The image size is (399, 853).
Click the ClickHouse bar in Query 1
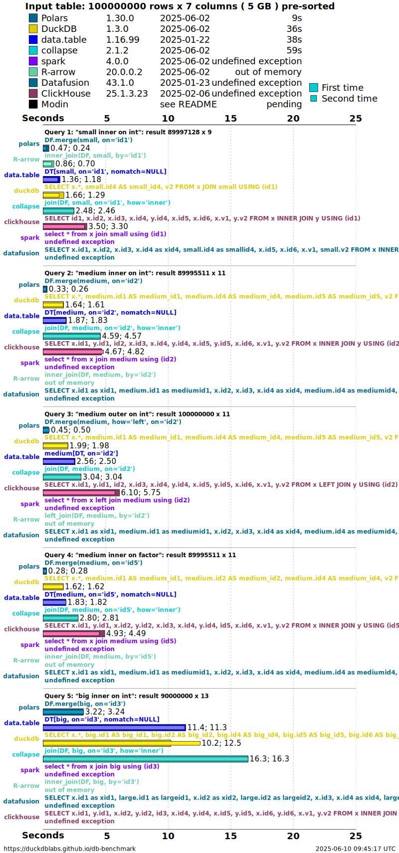(65, 226)
